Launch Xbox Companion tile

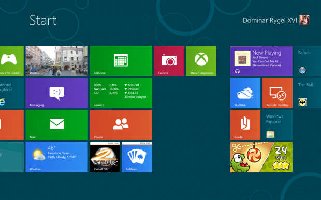click(x=201, y=61)
